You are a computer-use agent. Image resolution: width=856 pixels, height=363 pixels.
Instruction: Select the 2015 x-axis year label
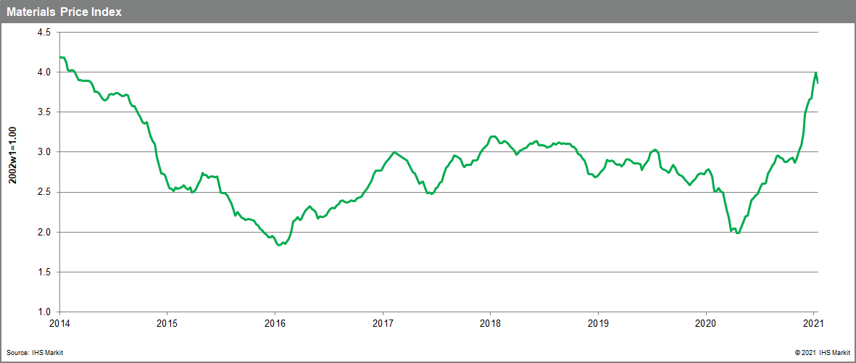tap(167, 323)
